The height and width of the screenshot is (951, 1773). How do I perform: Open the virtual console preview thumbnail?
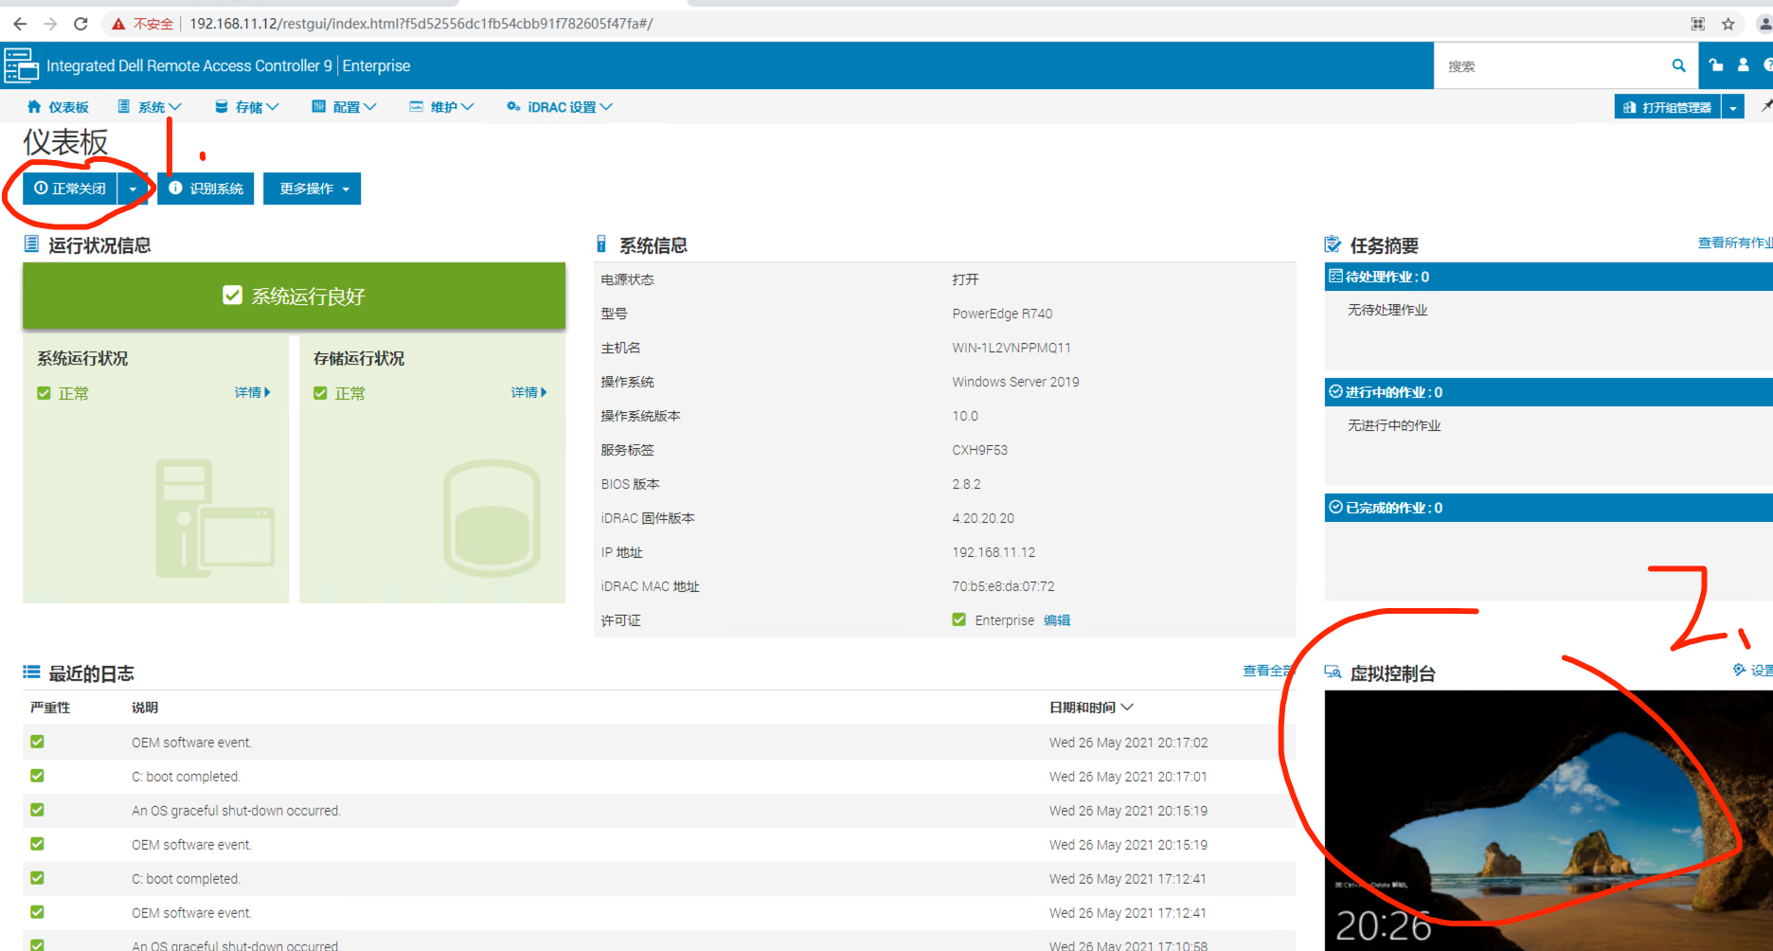1549,820
